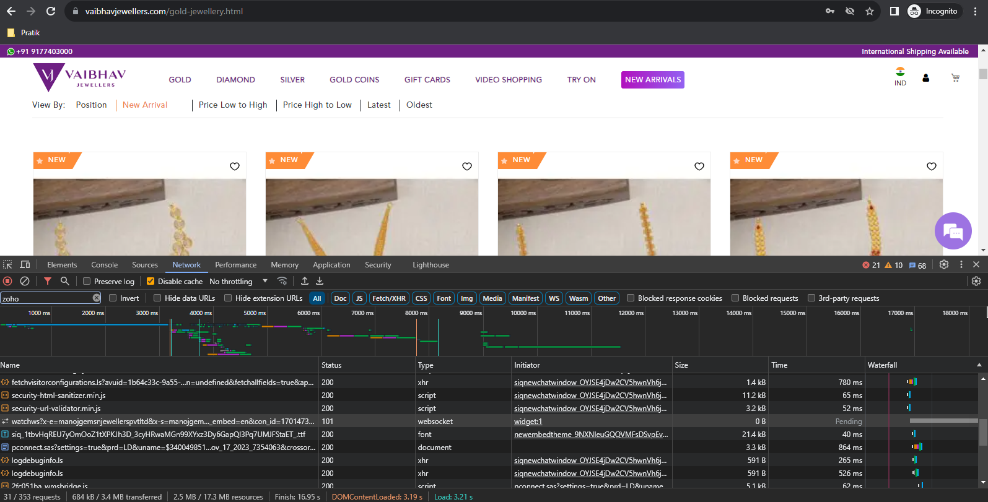Open DevTools three-dot customize menu
Image resolution: width=988 pixels, height=502 pixels.
pyautogui.click(x=961, y=264)
